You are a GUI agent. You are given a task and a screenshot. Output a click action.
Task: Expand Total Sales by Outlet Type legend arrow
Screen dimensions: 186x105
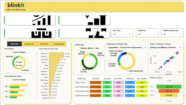point(145,47)
